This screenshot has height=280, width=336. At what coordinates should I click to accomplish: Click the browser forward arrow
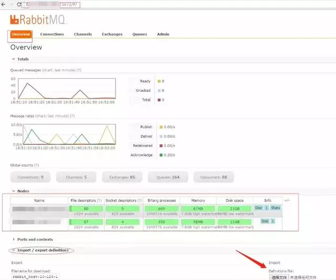10,4
